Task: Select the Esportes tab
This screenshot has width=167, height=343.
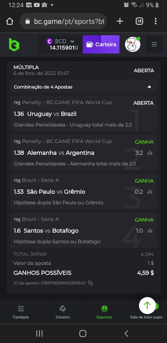Action: pyautogui.click(x=104, y=312)
